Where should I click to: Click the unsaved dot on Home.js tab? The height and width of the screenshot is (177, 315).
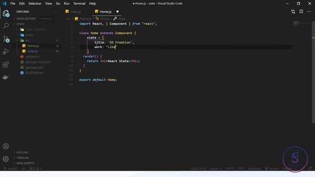pos(117,11)
